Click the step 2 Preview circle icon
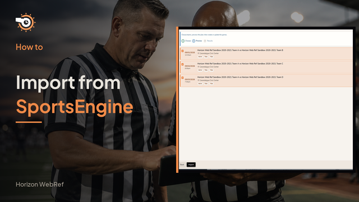The image size is (359, 202). point(194,41)
